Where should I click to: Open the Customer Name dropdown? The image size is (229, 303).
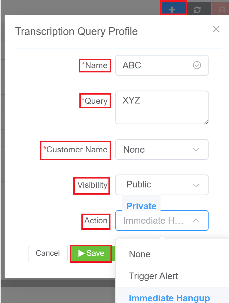pyautogui.click(x=162, y=149)
